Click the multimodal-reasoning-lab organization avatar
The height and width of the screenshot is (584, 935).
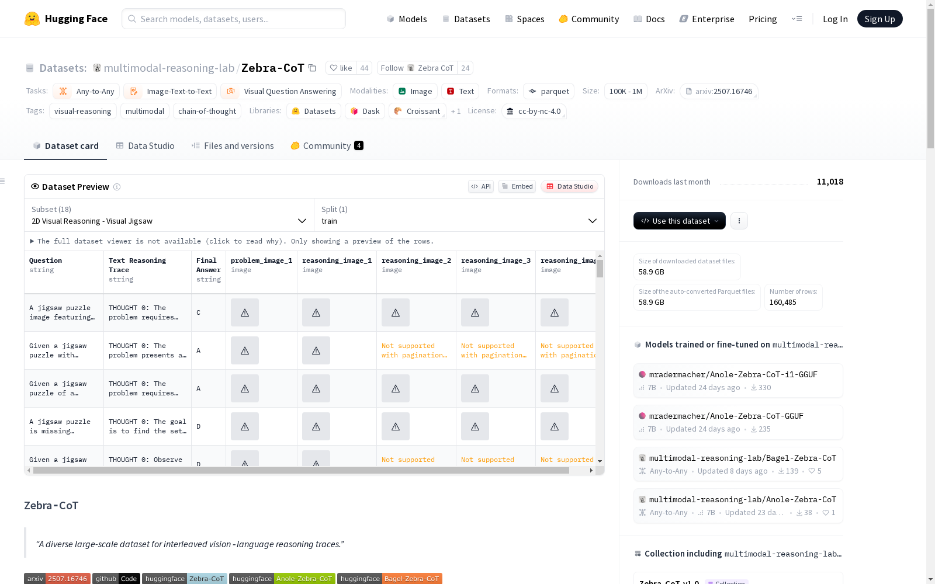(x=97, y=68)
